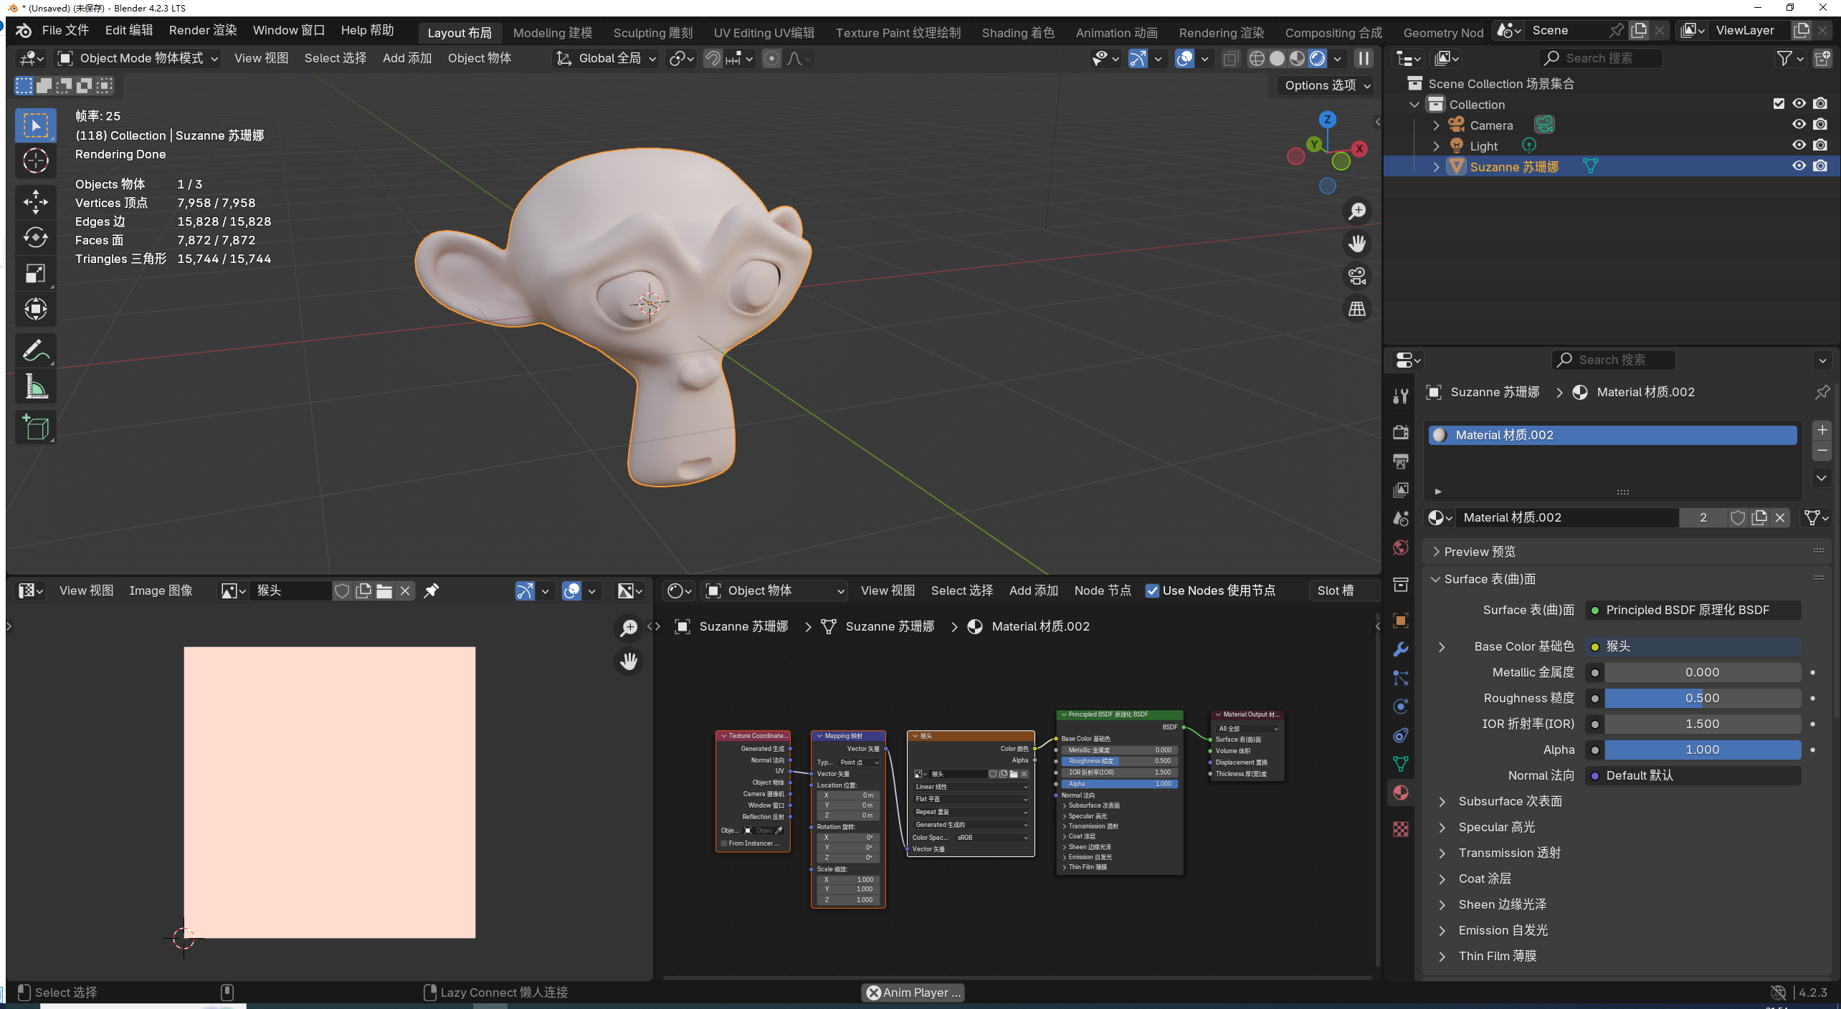The image size is (1841, 1009).
Task: Click the viewport zoom magnifier icon
Action: tap(1356, 211)
